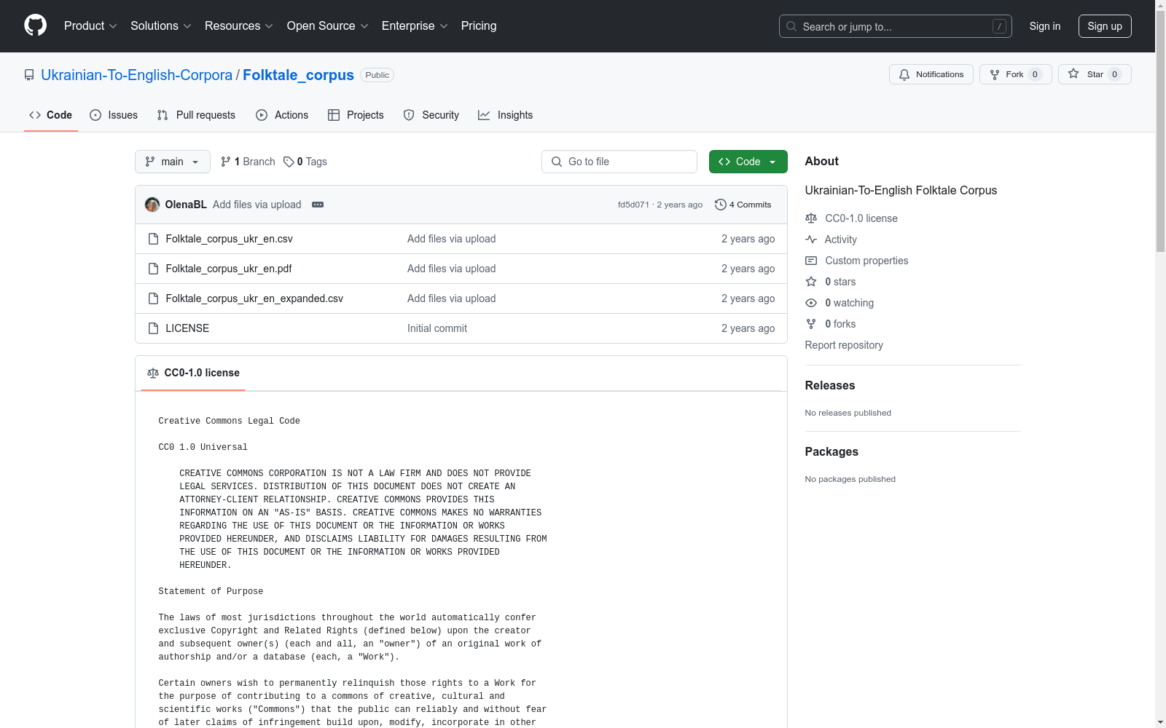The width and height of the screenshot is (1166, 728).
Task: Click the repository icon before owner name
Action: pyautogui.click(x=29, y=75)
